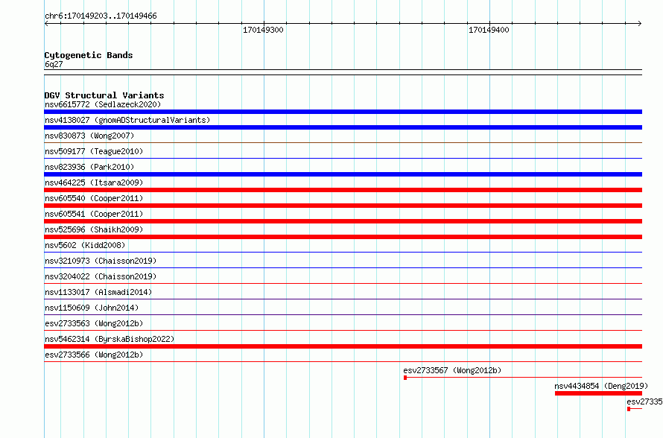This screenshot has height=438, width=663.
Task: Select the 6q27 band label
Action: click(x=54, y=64)
